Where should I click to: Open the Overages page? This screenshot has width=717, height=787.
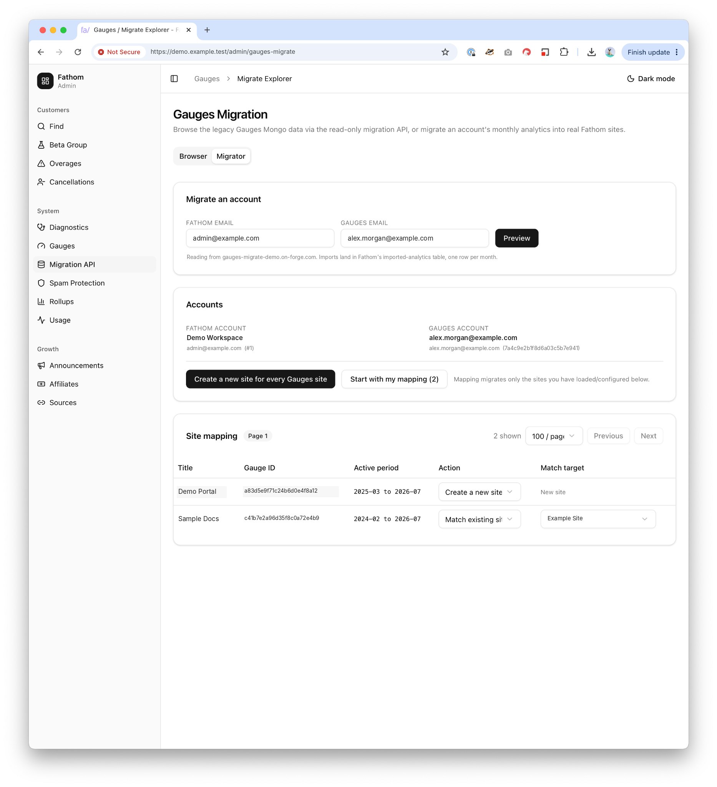95,163
